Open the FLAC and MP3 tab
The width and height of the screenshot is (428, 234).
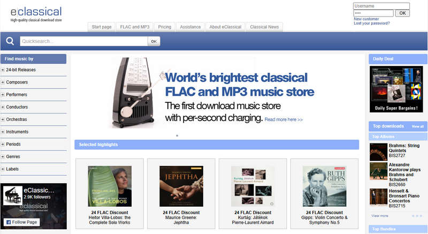pos(135,27)
